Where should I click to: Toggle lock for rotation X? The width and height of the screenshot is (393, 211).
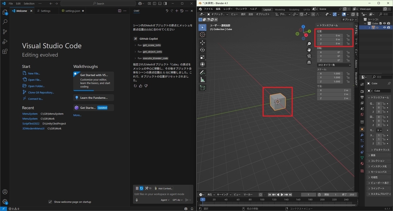(348, 52)
